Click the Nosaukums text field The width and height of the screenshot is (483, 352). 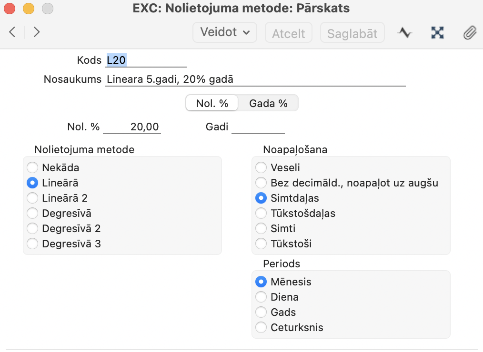255,79
